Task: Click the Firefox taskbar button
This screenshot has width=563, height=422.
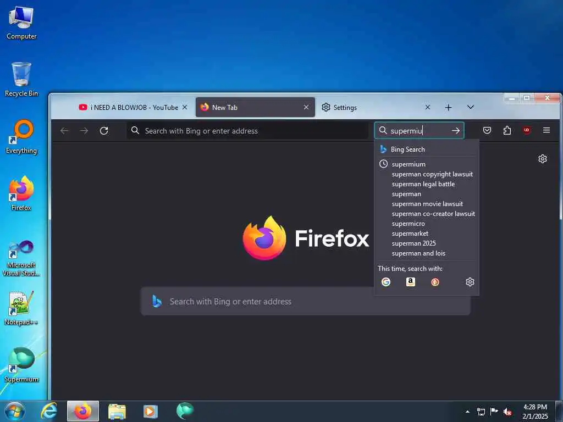Action: pos(83,411)
